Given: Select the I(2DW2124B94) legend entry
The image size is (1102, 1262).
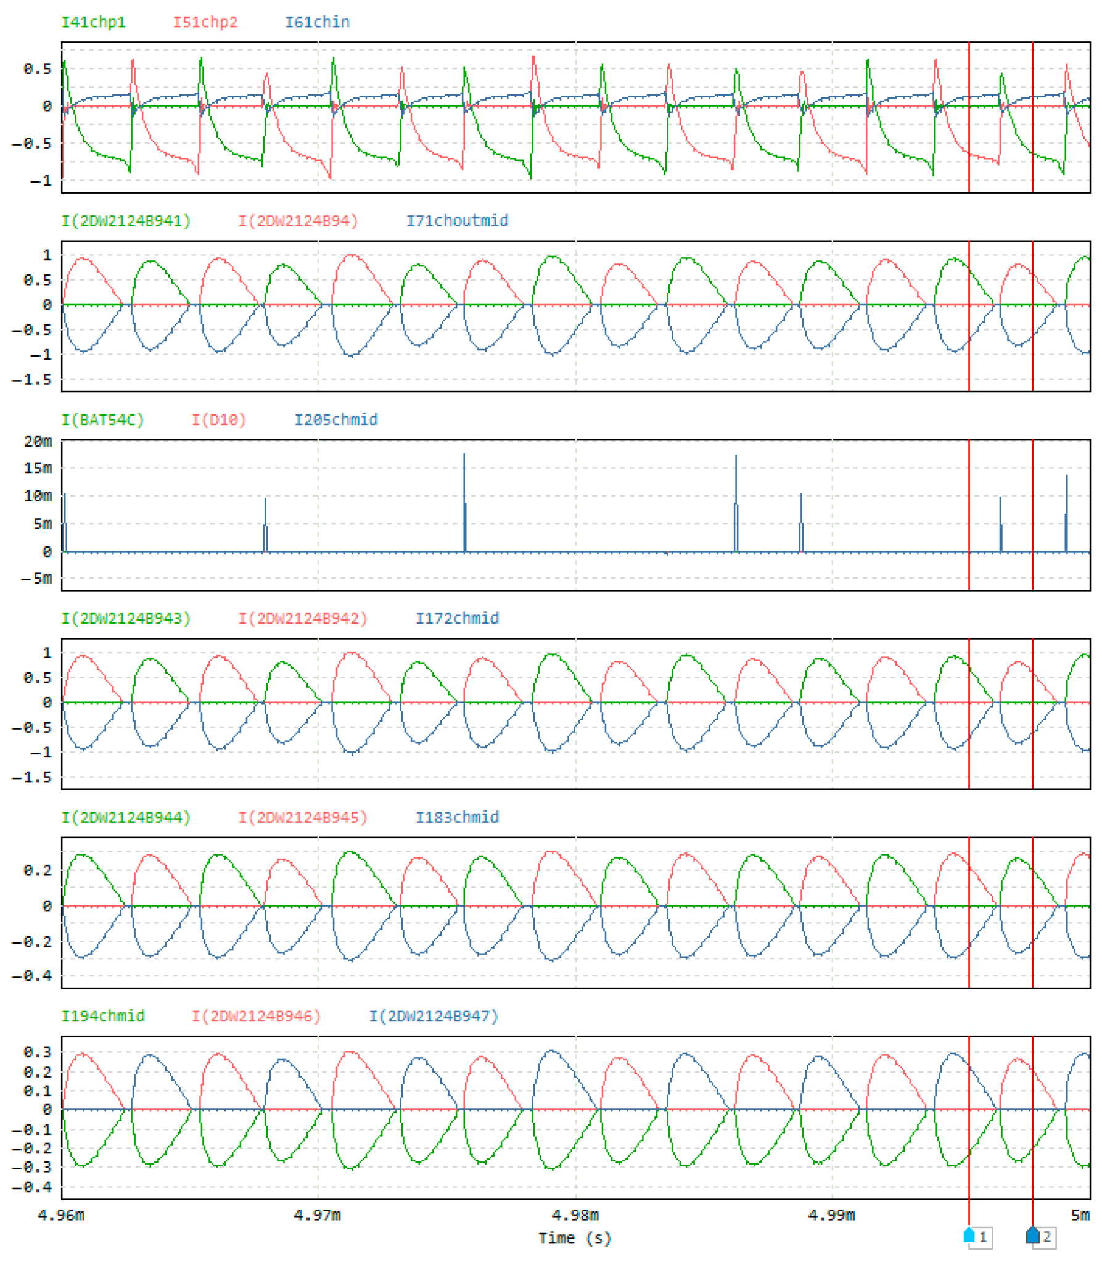Looking at the screenshot, I should pos(298,221).
